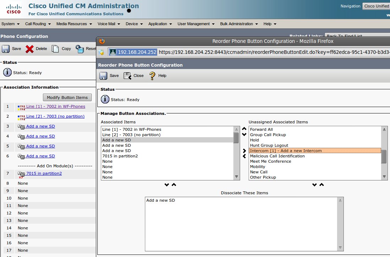Image resolution: width=390 pixels, height=257 pixels.
Task: Click left arrow to assign Intercom item
Action: (244, 156)
